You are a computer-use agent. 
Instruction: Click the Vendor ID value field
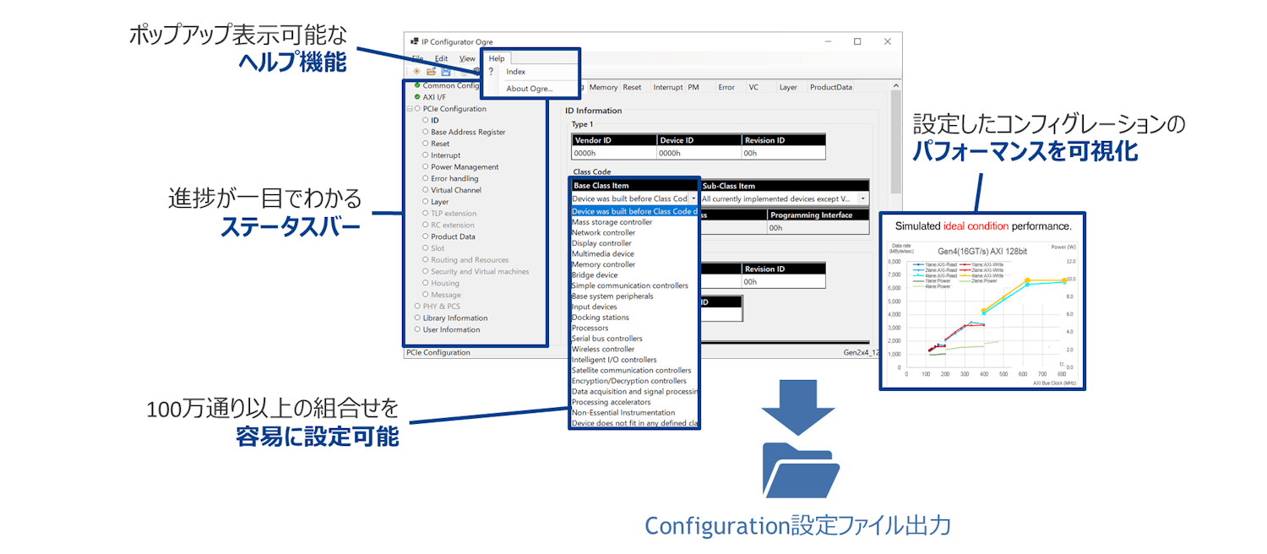pos(613,154)
